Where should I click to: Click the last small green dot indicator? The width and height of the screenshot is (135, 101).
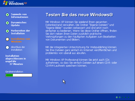coord(129,97)
